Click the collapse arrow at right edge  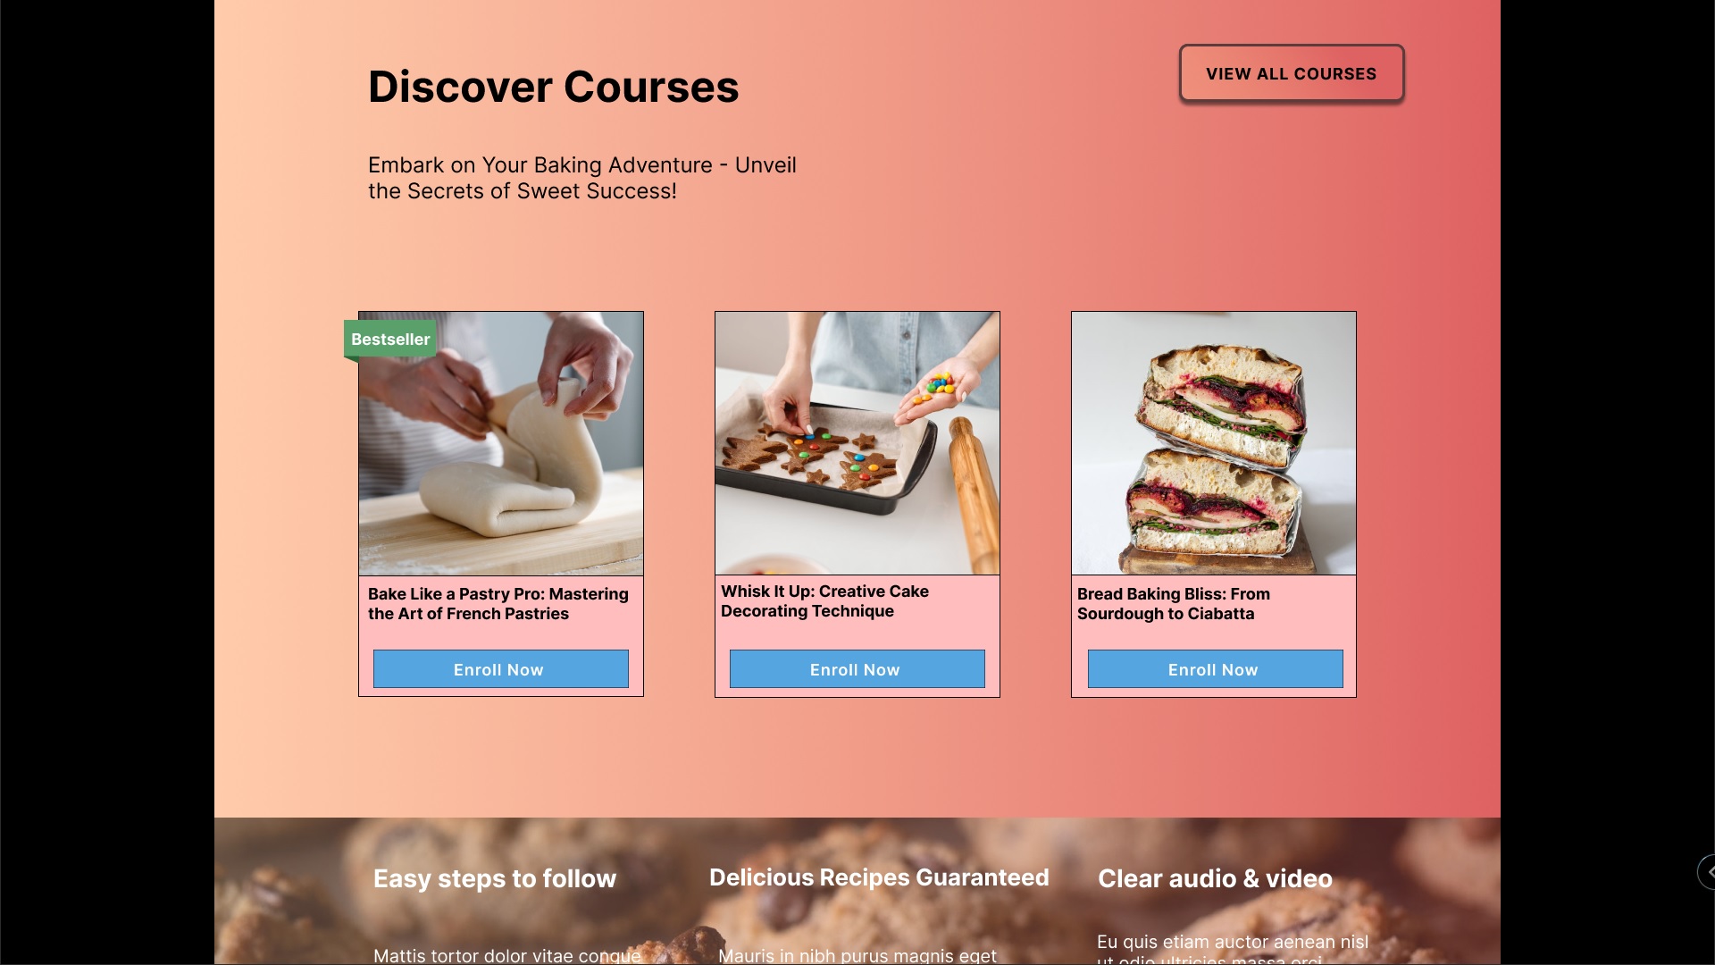click(x=1708, y=872)
